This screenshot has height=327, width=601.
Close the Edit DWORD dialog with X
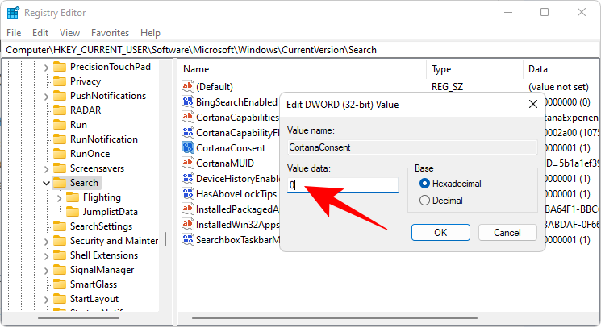point(532,104)
